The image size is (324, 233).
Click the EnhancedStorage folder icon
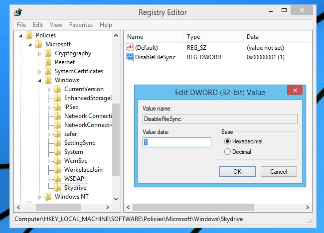(x=58, y=98)
